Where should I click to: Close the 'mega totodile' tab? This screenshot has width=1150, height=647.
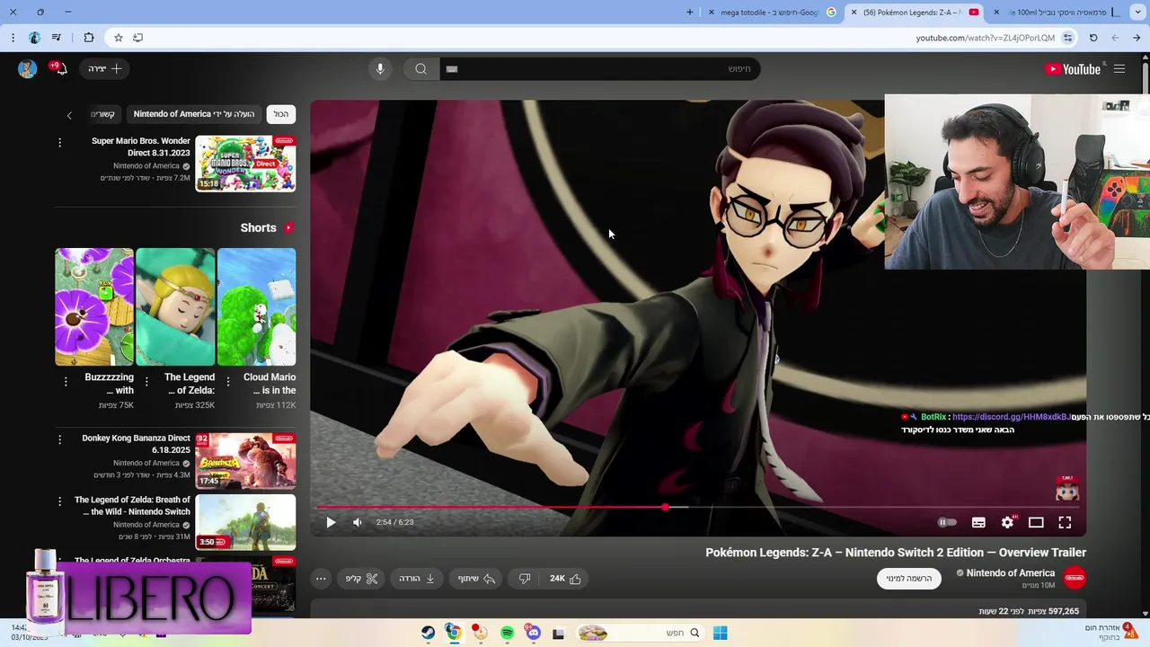(712, 13)
